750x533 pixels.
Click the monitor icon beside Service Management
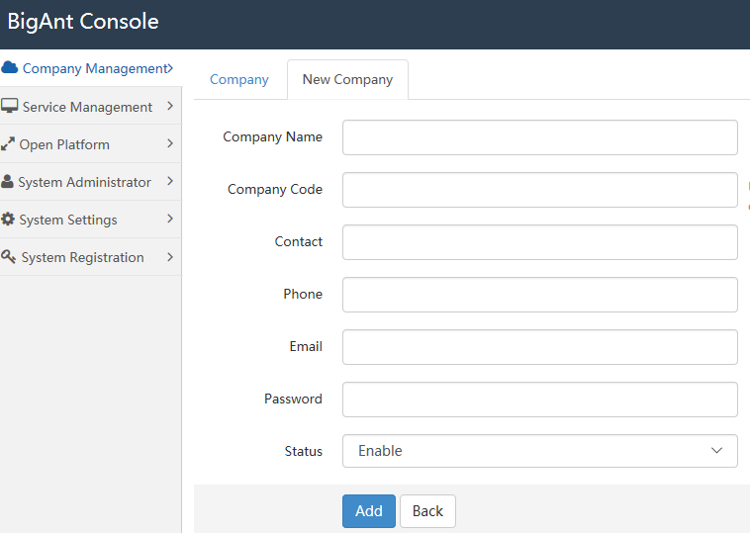[x=10, y=106]
